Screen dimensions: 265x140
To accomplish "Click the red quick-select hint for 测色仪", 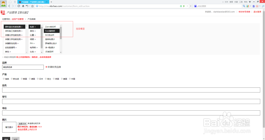I will point(34,57).
